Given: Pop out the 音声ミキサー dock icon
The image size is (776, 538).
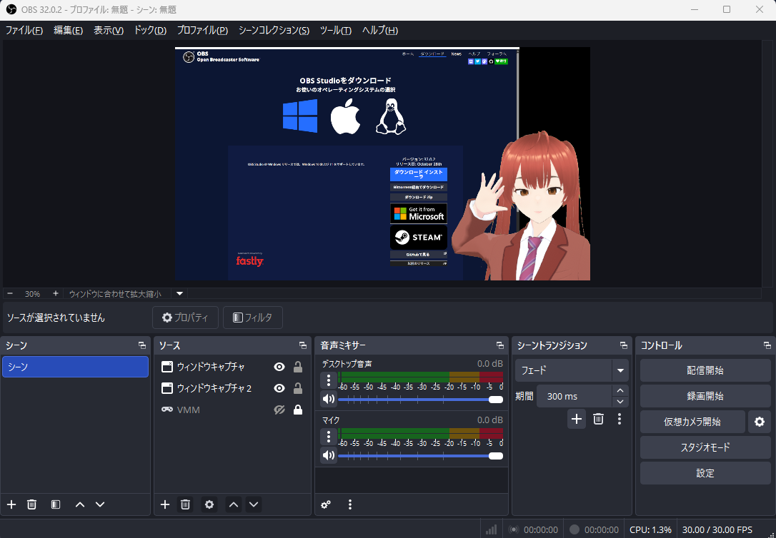Looking at the screenshot, I should click(x=500, y=345).
